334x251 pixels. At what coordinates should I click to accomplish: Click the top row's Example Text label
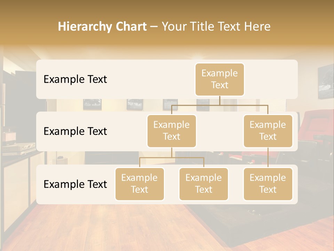click(x=75, y=79)
